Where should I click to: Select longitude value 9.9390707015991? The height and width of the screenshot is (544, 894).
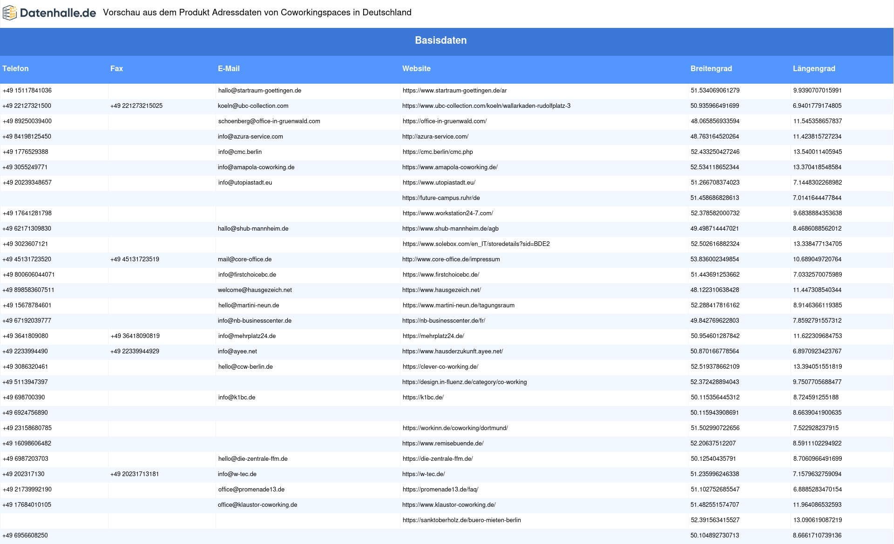(818, 91)
